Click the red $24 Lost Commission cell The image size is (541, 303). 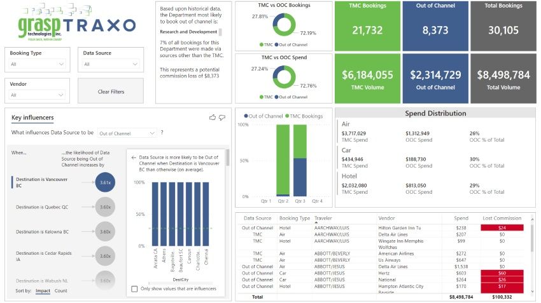coord(502,227)
